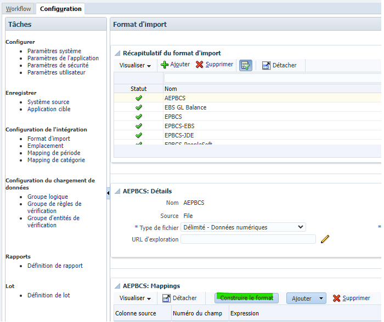Screen dimensions: 384x322
Task: Click the green check status of EBS GL Balance
Action: point(139,107)
